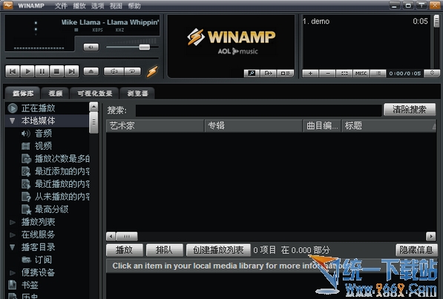Select the playlist entry '1. demo'

pos(365,22)
